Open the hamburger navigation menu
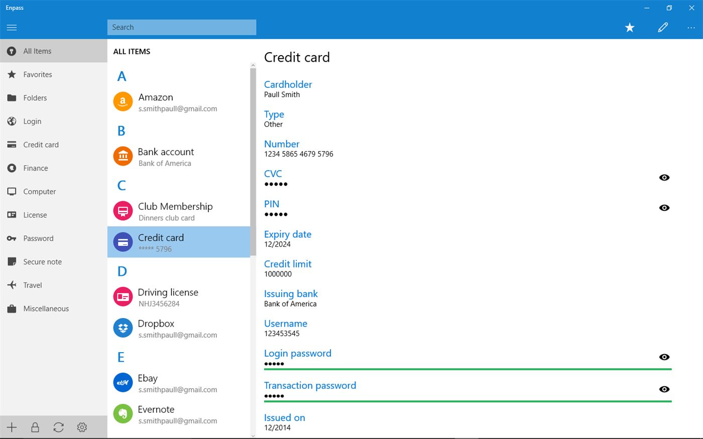 12,28
